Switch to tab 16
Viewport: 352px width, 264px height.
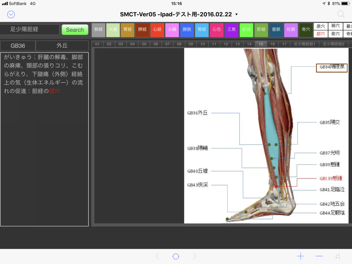pyautogui.click(x=273, y=44)
